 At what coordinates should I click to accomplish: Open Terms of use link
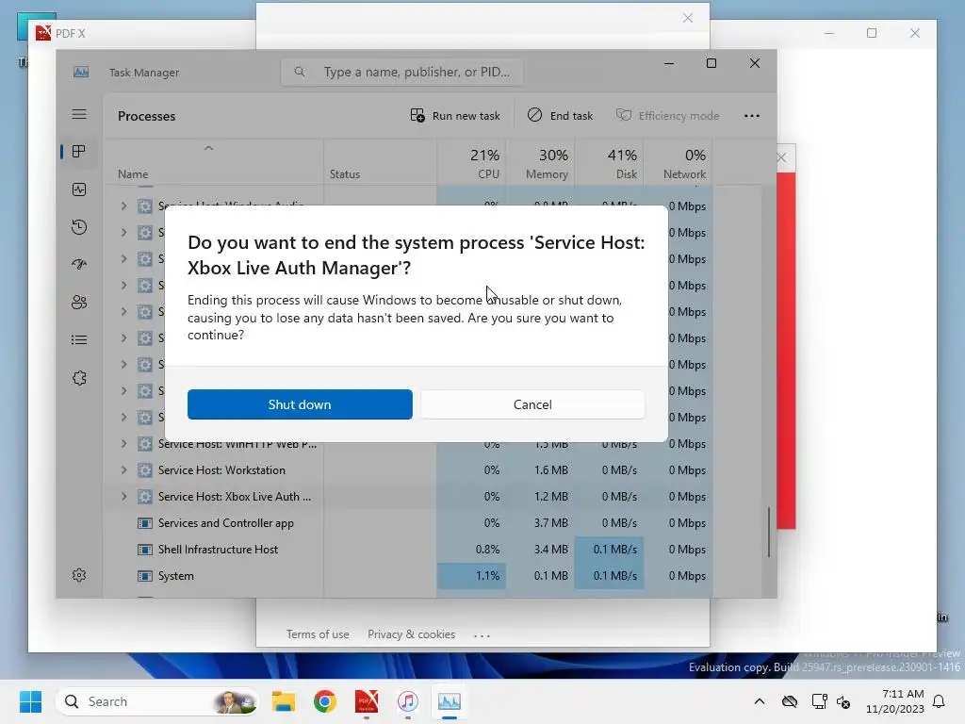pyautogui.click(x=318, y=634)
